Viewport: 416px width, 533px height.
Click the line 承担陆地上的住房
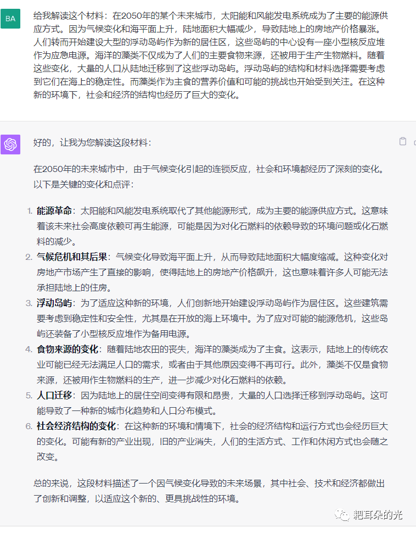click(x=75, y=287)
